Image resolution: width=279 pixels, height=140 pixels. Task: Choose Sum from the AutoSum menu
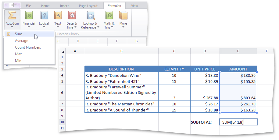pyautogui.click(x=29, y=34)
